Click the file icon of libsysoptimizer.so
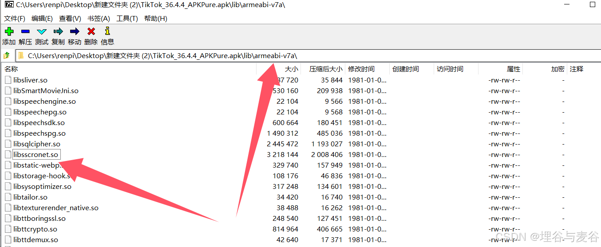The width and height of the screenshot is (601, 247). (8, 186)
